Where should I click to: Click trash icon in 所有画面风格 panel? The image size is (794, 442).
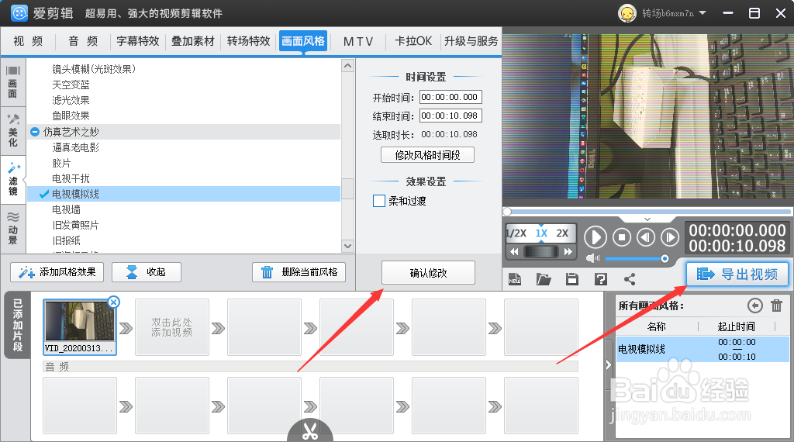pos(777,306)
